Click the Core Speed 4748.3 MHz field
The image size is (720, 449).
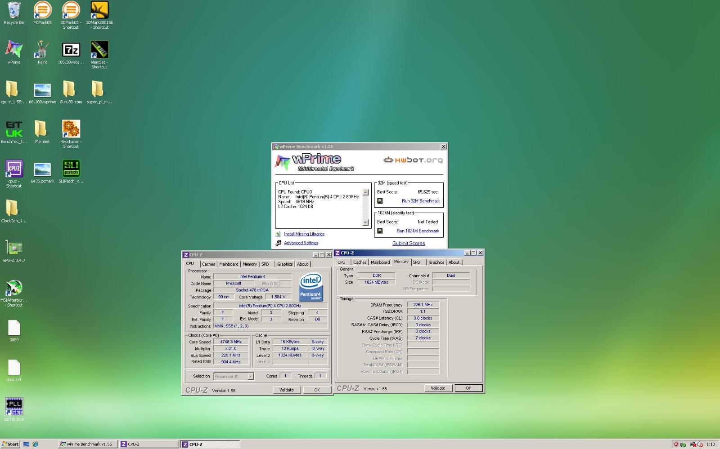[231, 342]
